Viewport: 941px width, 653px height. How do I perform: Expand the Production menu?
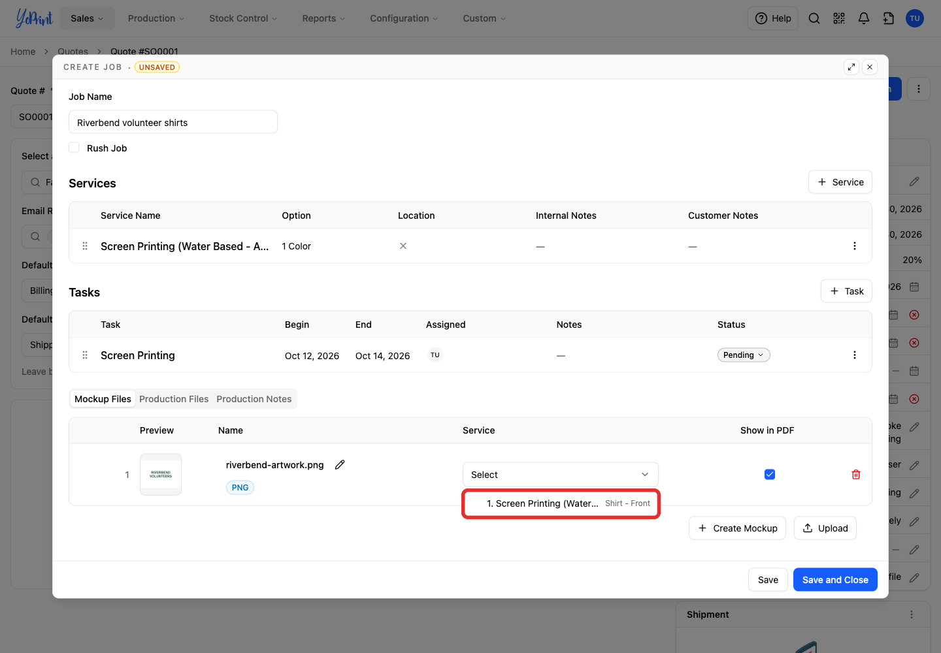pos(156,18)
